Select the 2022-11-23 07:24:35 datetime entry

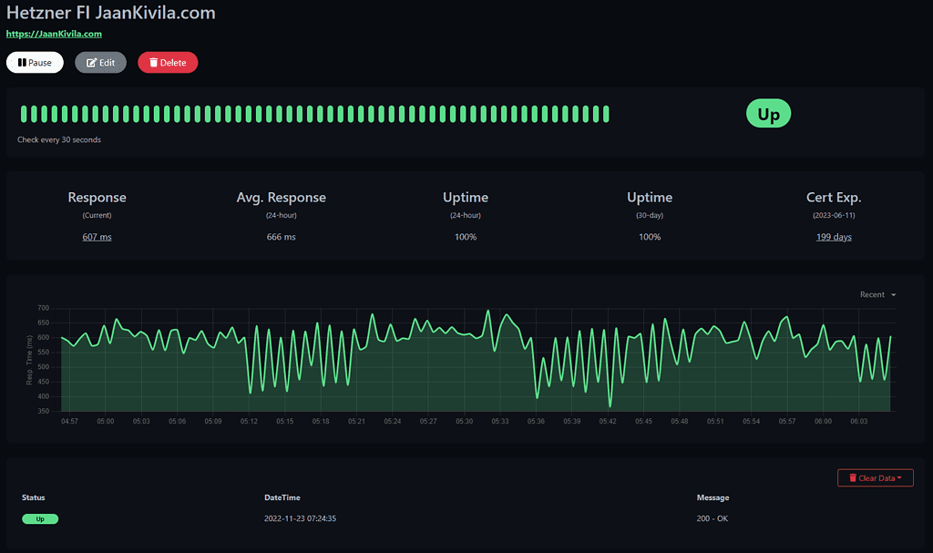(x=300, y=518)
